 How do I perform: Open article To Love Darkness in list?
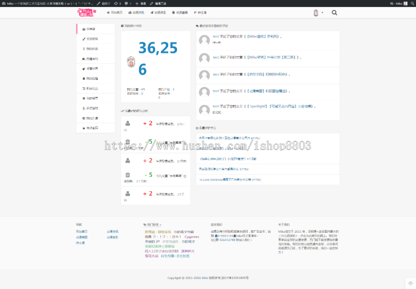click(225, 180)
